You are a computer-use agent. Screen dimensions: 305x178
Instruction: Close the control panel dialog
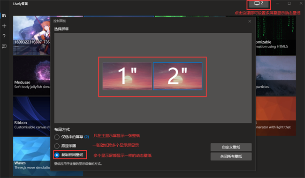pos(250,22)
